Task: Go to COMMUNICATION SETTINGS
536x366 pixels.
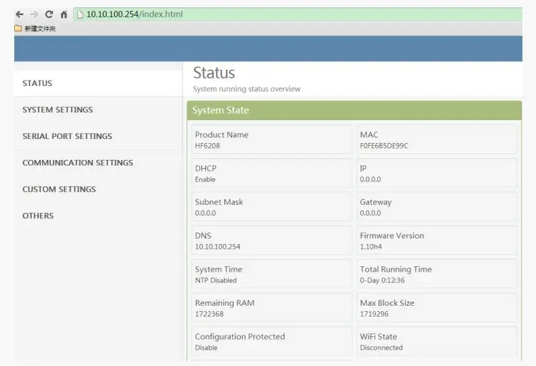Action: [x=98, y=163]
